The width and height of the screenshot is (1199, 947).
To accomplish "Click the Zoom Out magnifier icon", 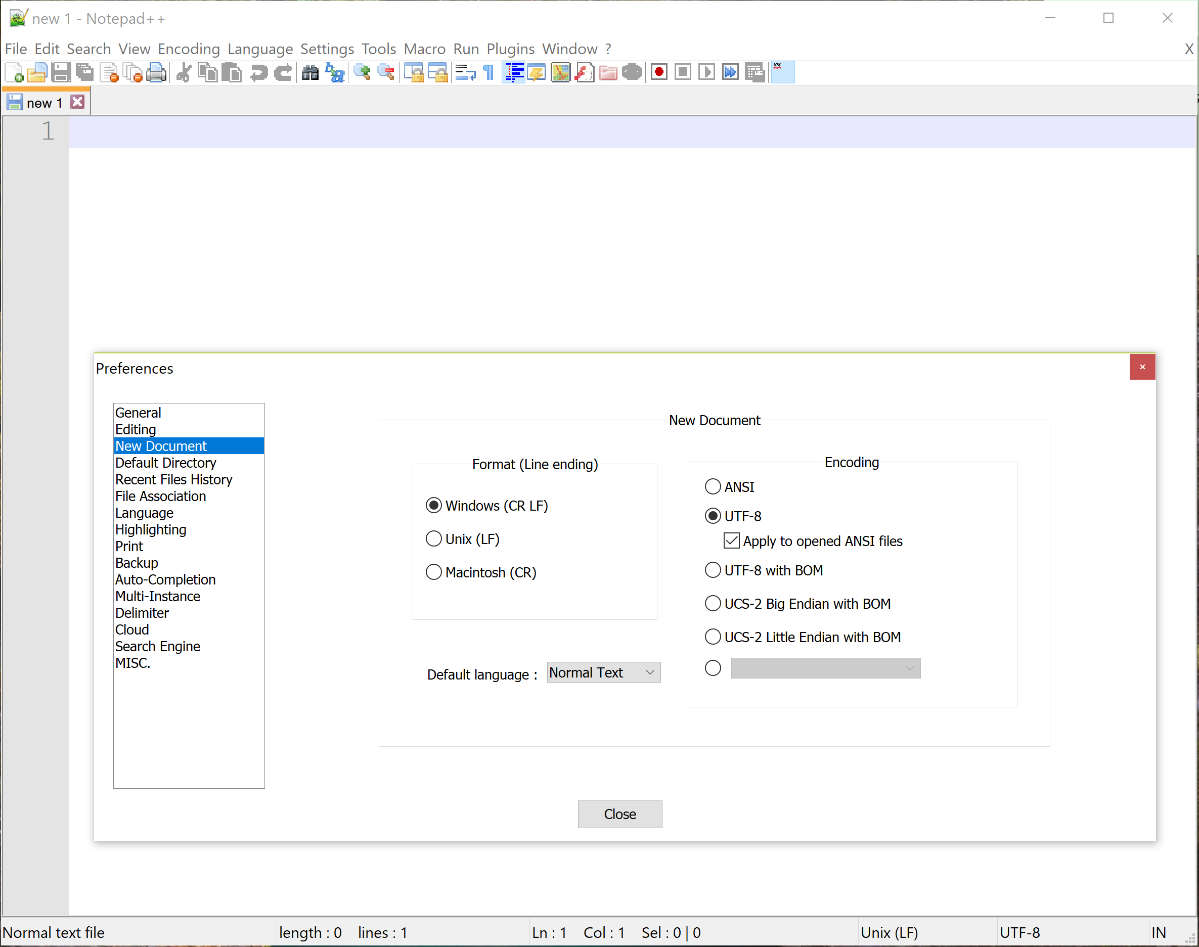I will [386, 73].
